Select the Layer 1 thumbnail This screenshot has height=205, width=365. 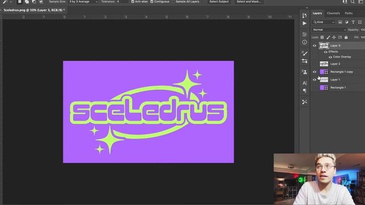(x=324, y=80)
